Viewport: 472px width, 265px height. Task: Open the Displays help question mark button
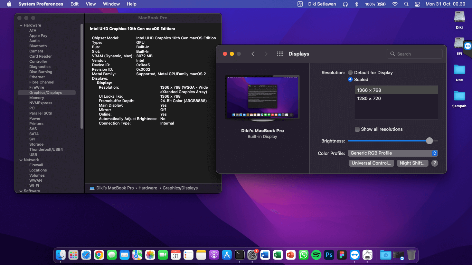click(x=435, y=163)
